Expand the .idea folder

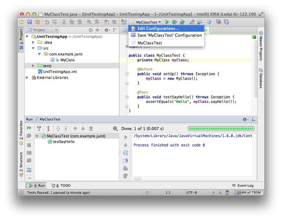point(33,42)
